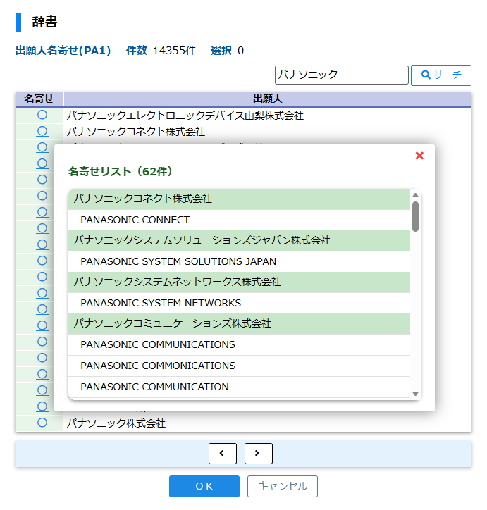Click popup list scrollbar up arrow
Image resolution: width=487 pixels, height=510 pixels.
(x=415, y=195)
